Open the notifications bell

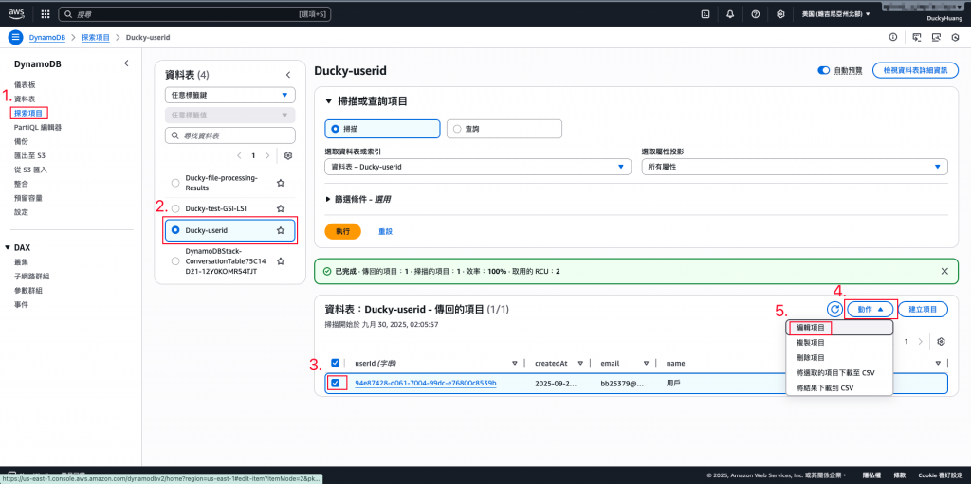pyautogui.click(x=730, y=13)
